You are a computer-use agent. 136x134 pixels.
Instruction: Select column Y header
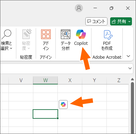pyautogui.click(x=95, y=80)
